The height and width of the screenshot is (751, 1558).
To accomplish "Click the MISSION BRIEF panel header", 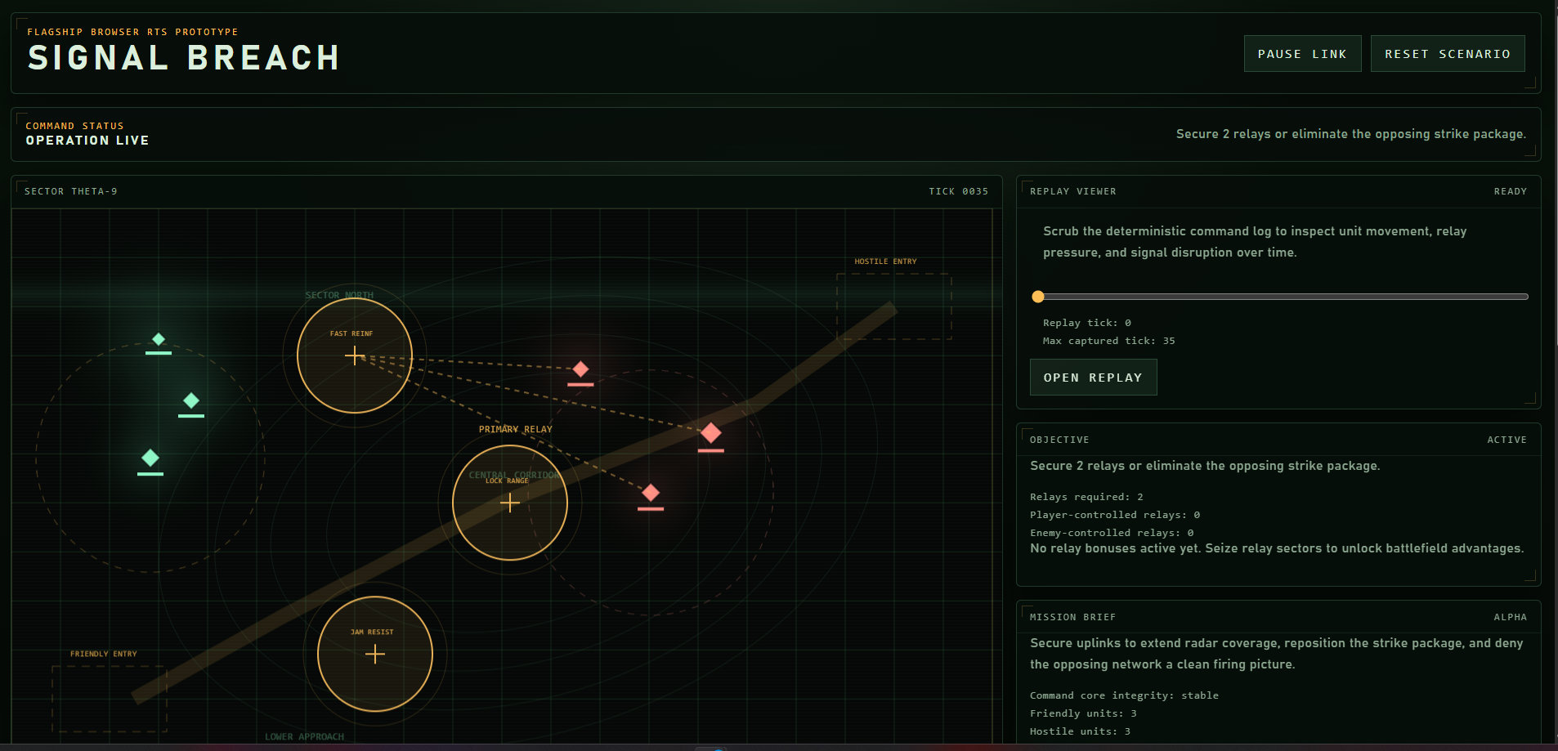I will pos(1072,617).
